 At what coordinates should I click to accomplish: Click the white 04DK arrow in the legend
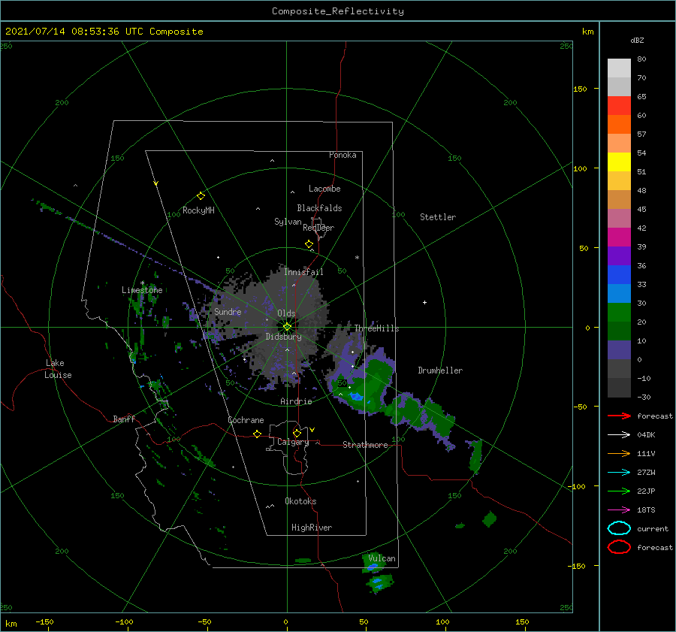coord(619,434)
